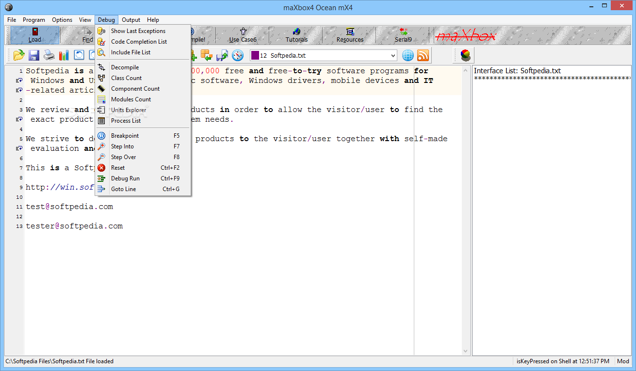Click the editor scrollbar down arrow

tap(466, 351)
